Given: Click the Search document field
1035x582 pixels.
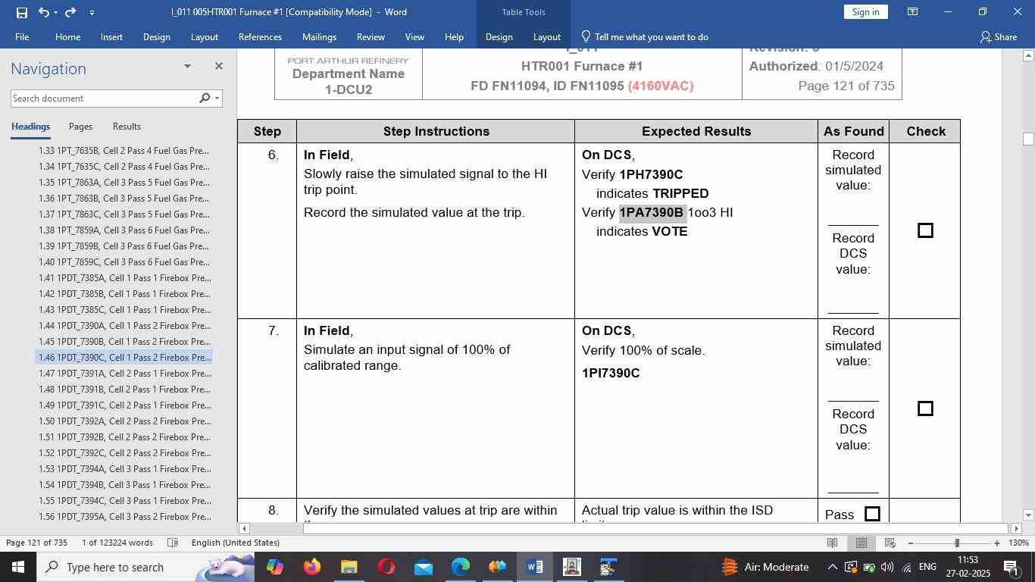Looking at the screenshot, I should 103,98.
